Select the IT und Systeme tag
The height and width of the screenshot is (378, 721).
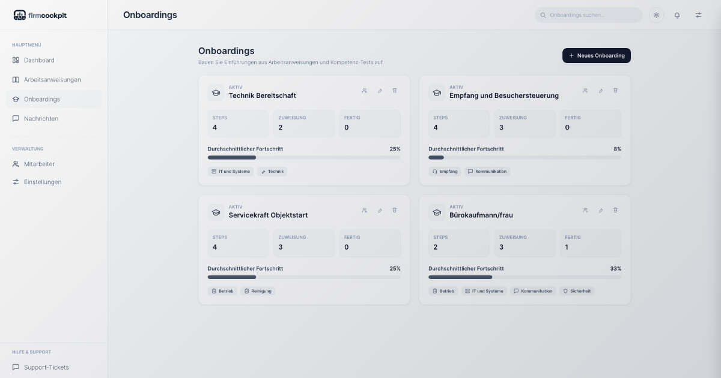pos(231,172)
